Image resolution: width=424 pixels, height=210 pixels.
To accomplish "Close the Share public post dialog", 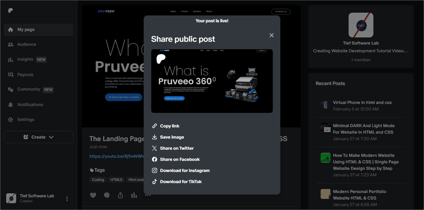I will click(x=271, y=35).
